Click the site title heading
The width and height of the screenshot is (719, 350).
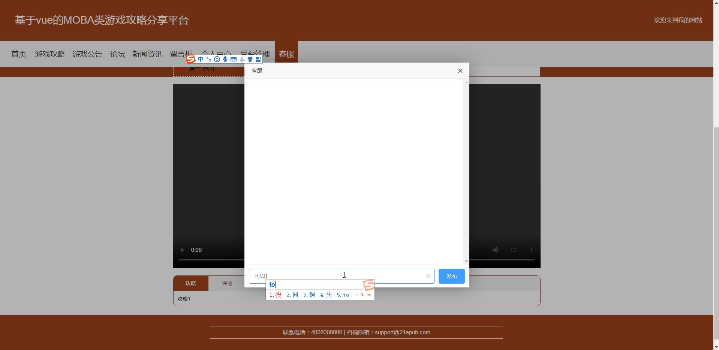(102, 20)
